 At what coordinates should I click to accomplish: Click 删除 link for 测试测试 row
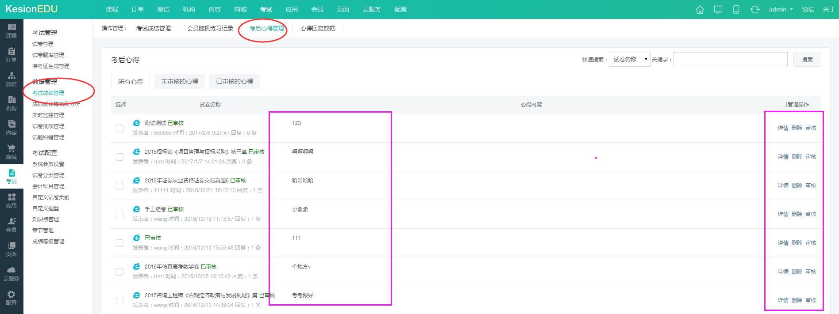coord(797,128)
